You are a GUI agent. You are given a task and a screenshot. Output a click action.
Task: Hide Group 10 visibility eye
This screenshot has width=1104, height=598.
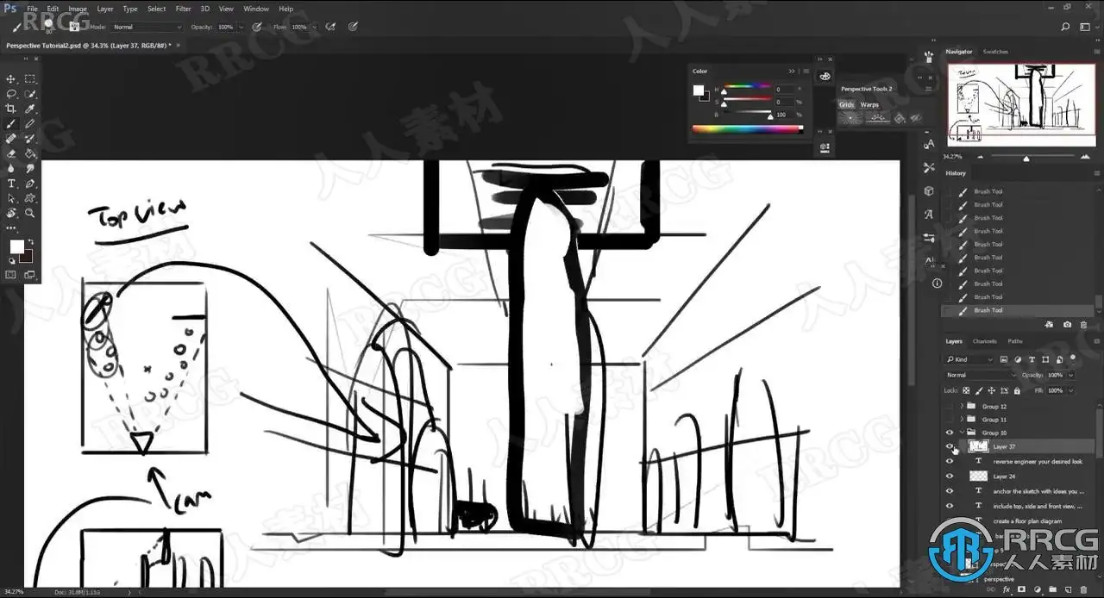(950, 433)
